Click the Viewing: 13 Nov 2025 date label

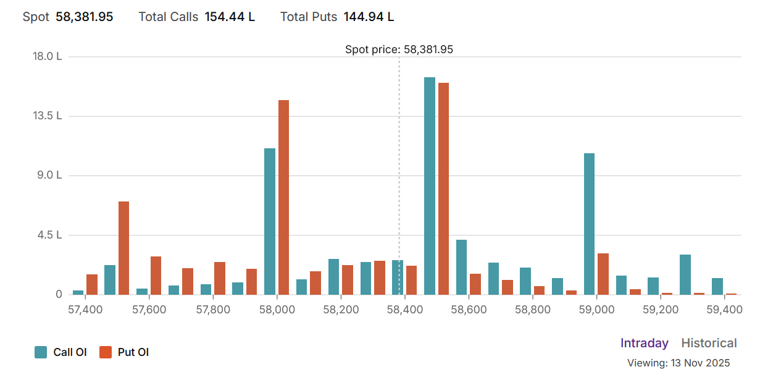pyautogui.click(x=678, y=363)
